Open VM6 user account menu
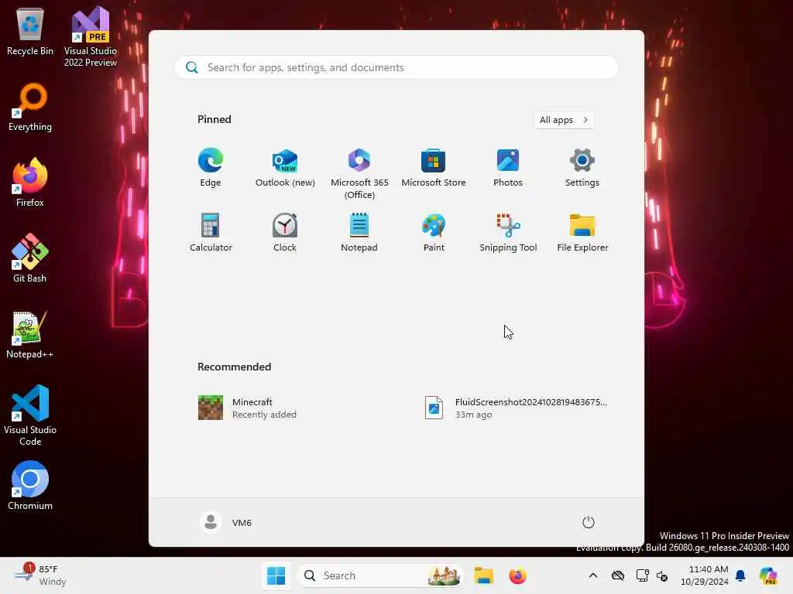793x594 pixels. pyautogui.click(x=226, y=522)
